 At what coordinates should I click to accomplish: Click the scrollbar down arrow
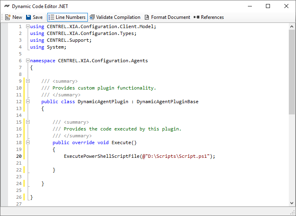[292, 202]
